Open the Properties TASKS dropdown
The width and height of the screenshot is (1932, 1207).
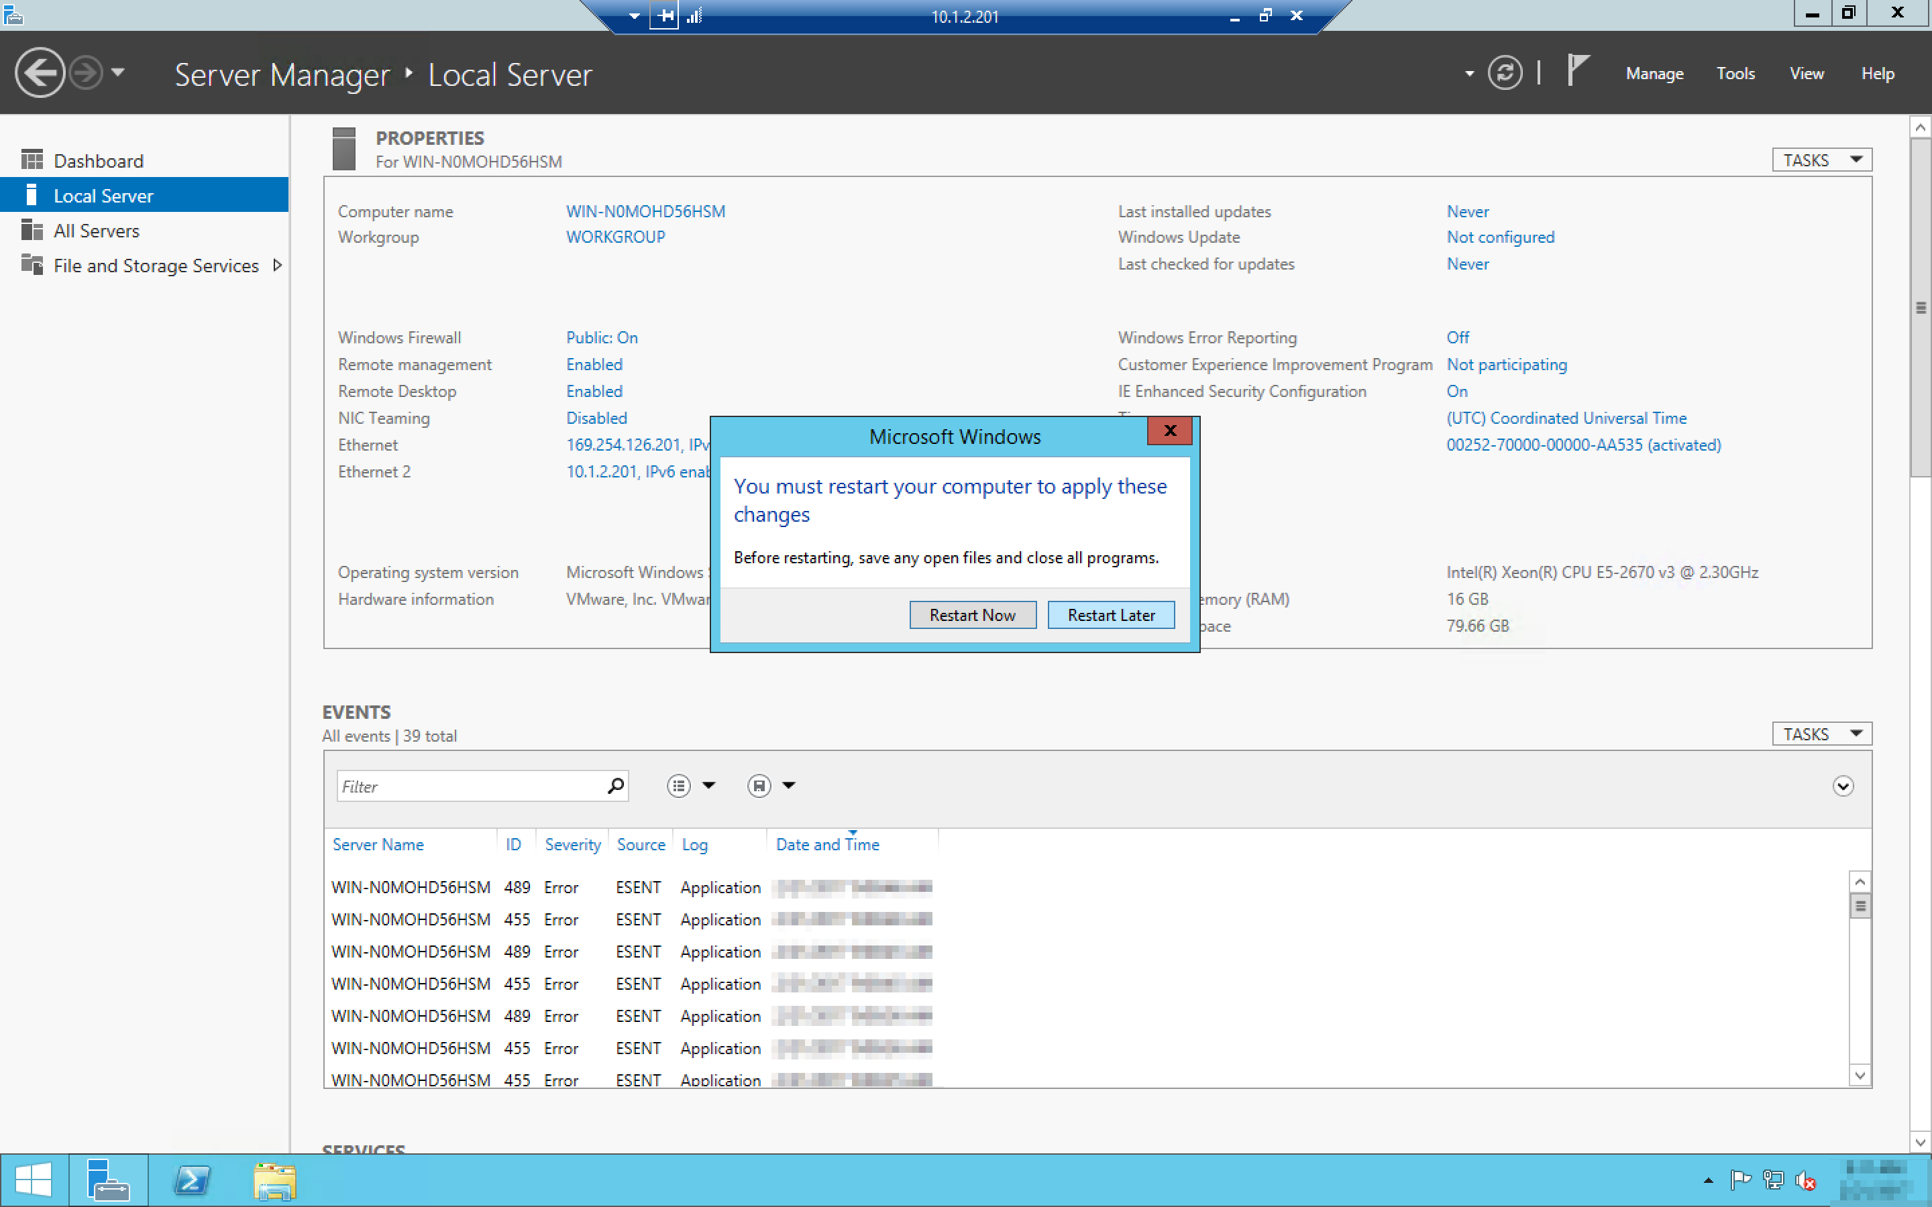pos(1821,160)
